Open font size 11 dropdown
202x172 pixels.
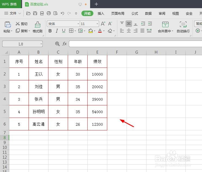97,24
